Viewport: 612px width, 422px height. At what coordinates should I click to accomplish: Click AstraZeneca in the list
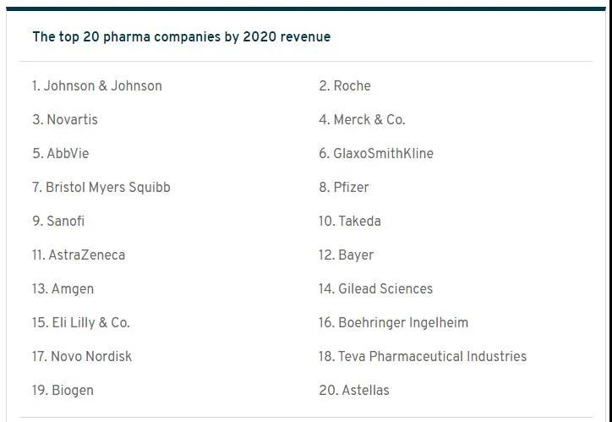(x=79, y=255)
